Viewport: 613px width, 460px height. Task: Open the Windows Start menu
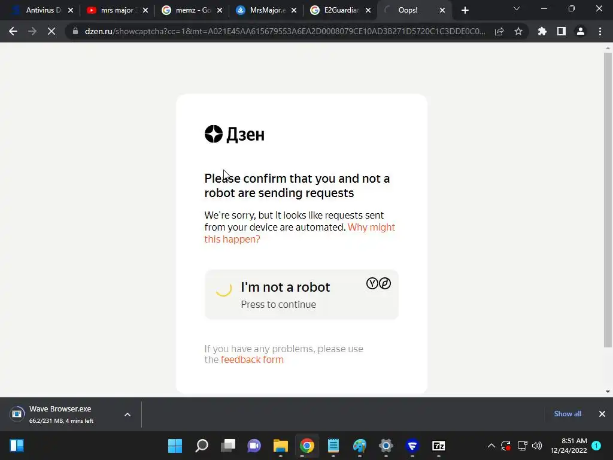pyautogui.click(x=175, y=446)
